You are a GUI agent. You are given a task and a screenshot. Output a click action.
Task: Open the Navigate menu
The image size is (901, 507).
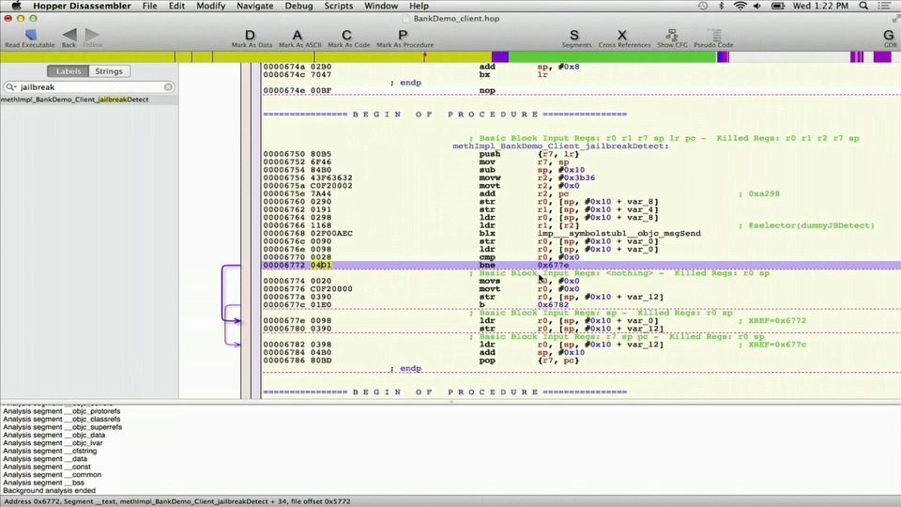[x=255, y=6]
